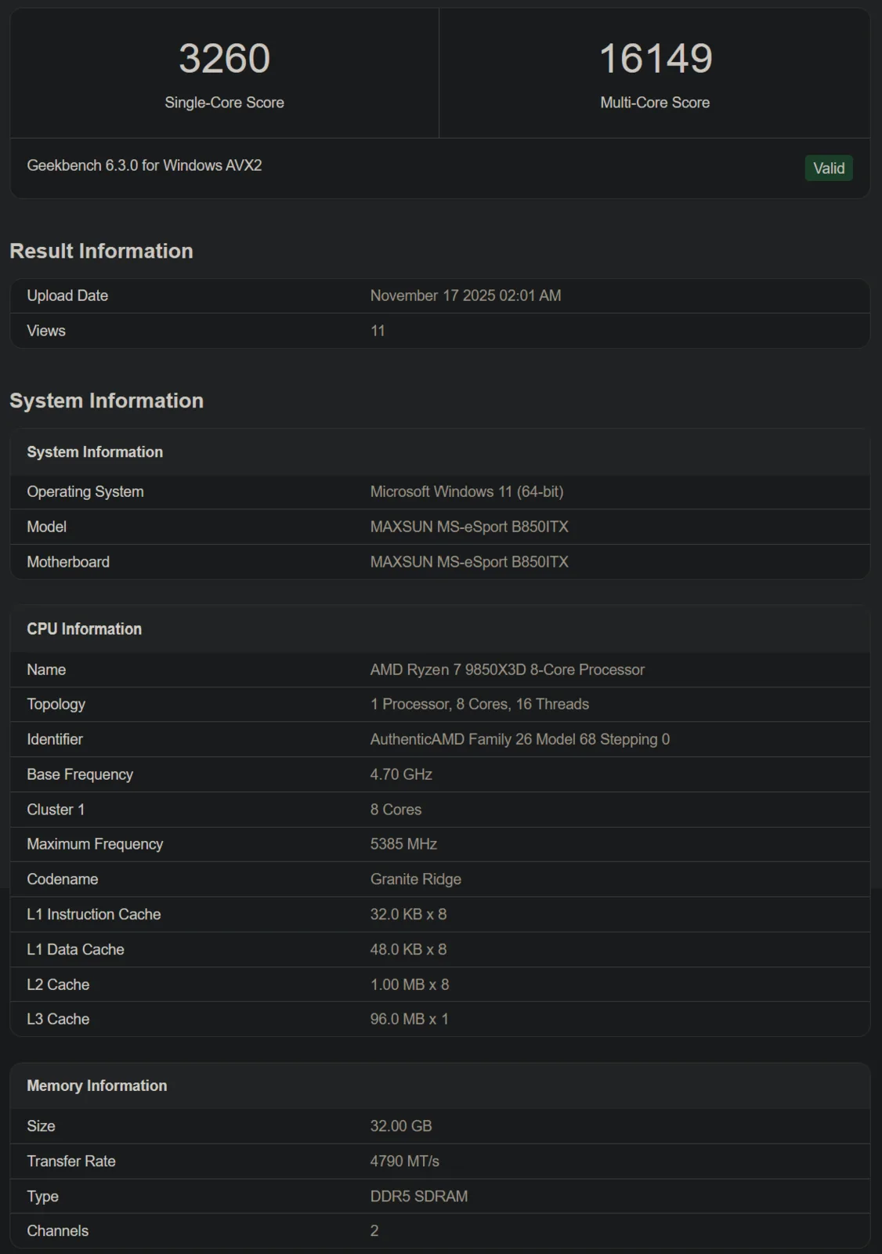The width and height of the screenshot is (882, 1254).
Task: Click the Views row count value
Action: (378, 331)
